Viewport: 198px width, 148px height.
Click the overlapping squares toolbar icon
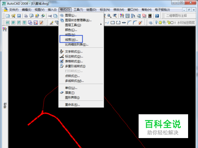[x=30, y=23]
